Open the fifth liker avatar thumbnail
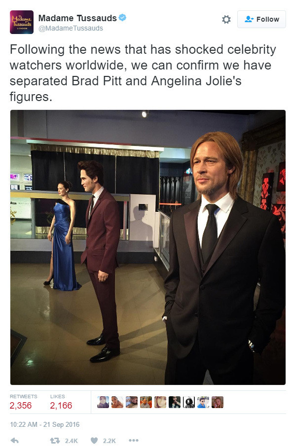The width and height of the screenshot is (291, 448). click(160, 402)
